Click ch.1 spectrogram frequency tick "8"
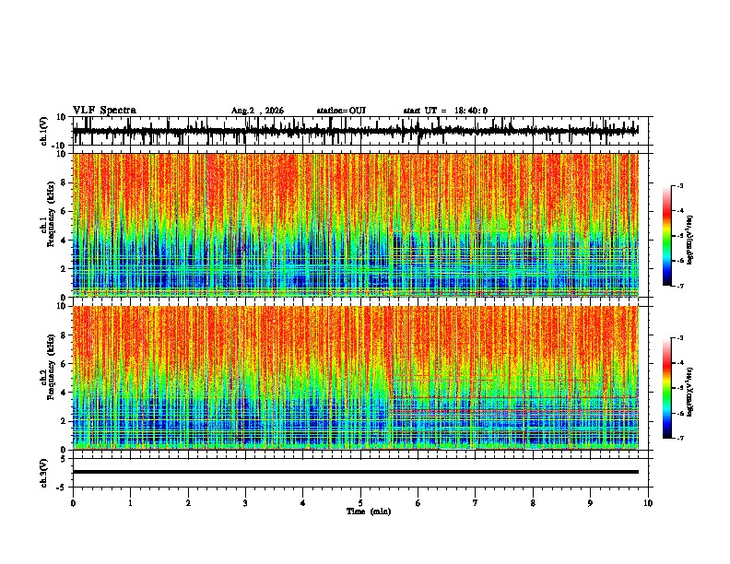The image size is (730, 564). [65, 182]
